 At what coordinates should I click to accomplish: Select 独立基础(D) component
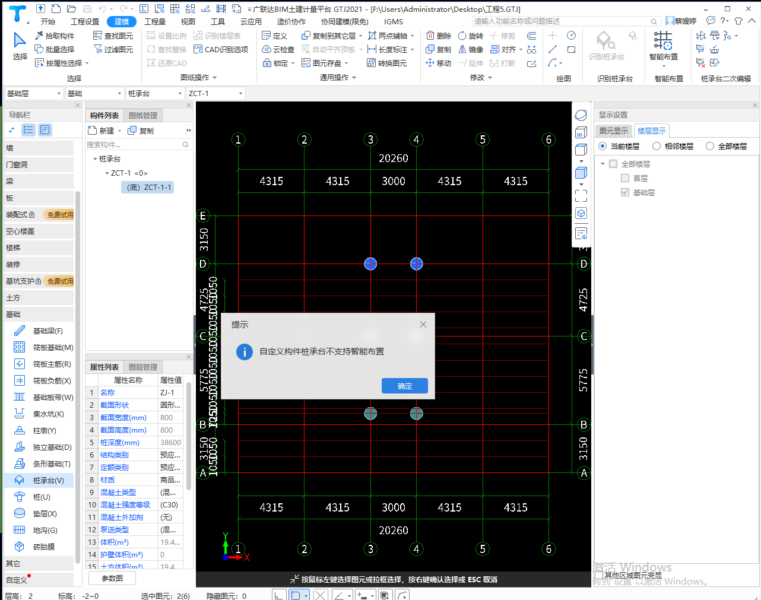tap(44, 447)
